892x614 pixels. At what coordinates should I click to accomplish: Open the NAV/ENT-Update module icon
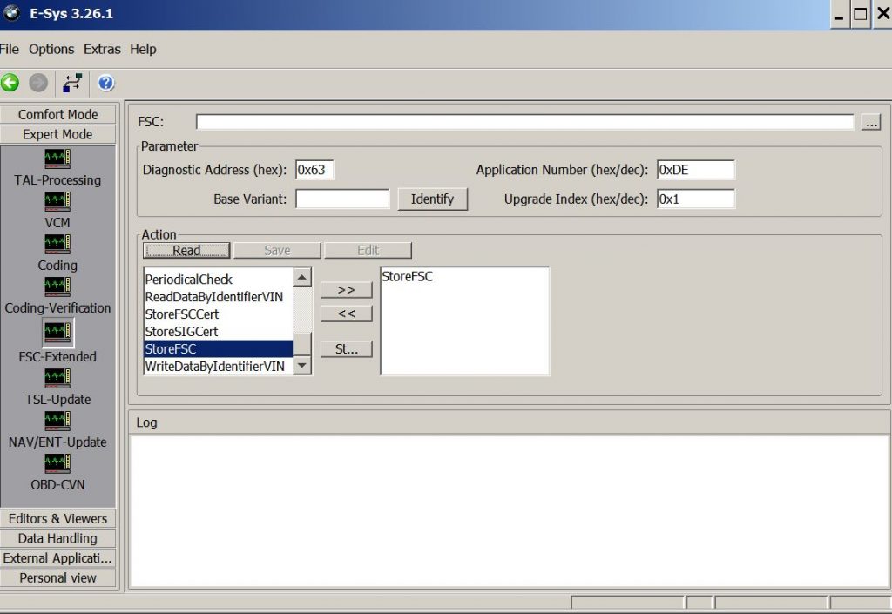(57, 421)
